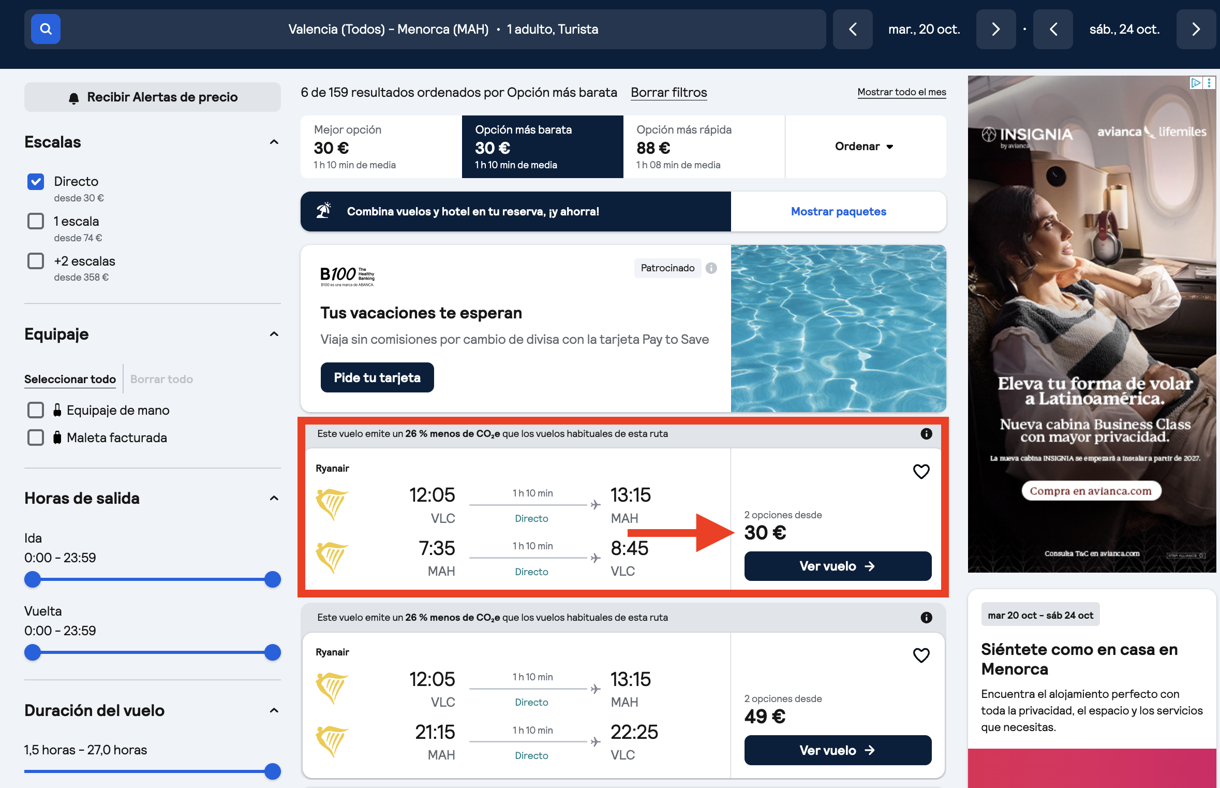Open CO₂ info icon on the 49 € flight
The height and width of the screenshot is (788, 1220).
pos(926,618)
